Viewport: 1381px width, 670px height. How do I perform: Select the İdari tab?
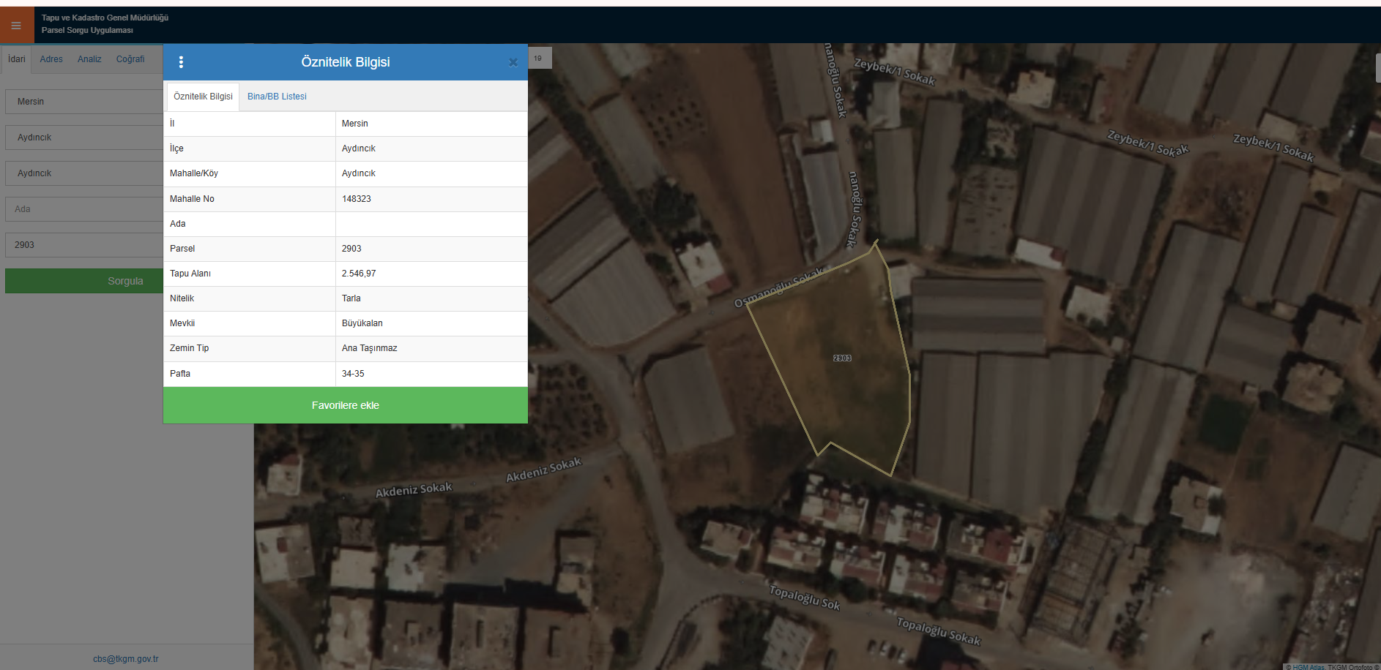click(16, 59)
